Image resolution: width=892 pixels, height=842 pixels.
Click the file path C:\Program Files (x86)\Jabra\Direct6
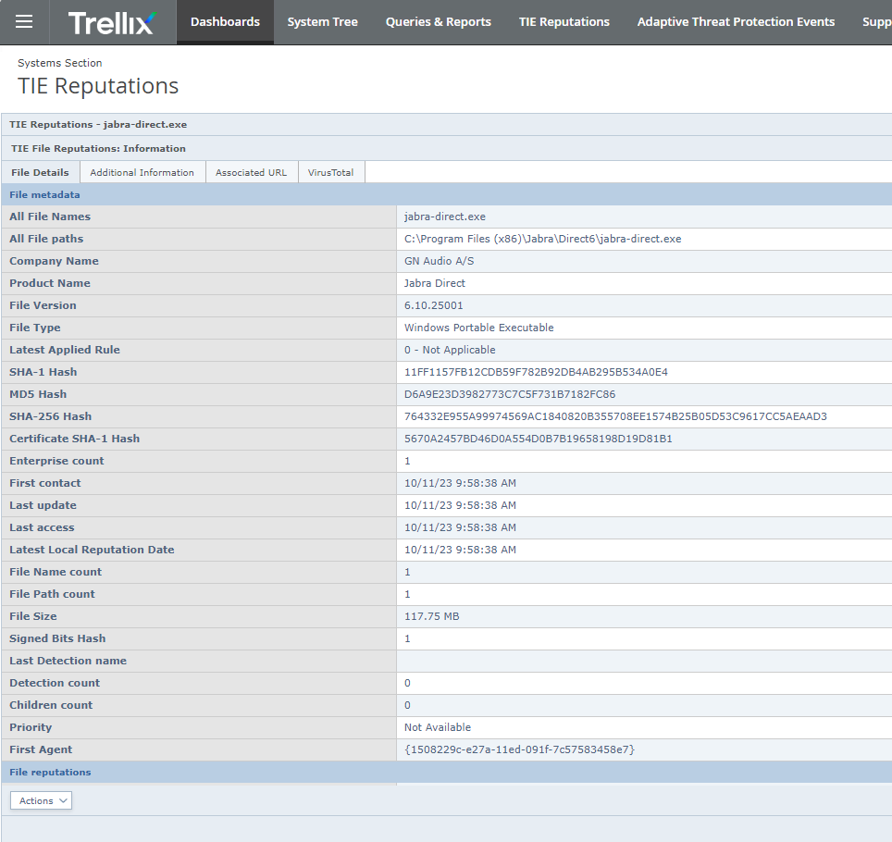click(543, 239)
